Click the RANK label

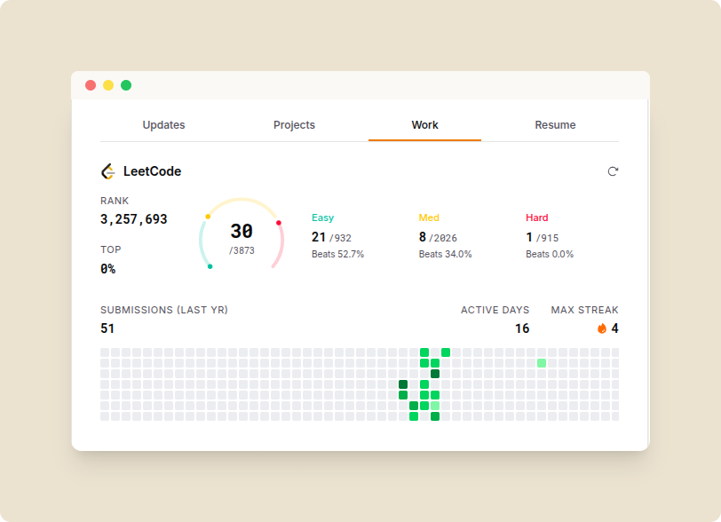(x=115, y=201)
